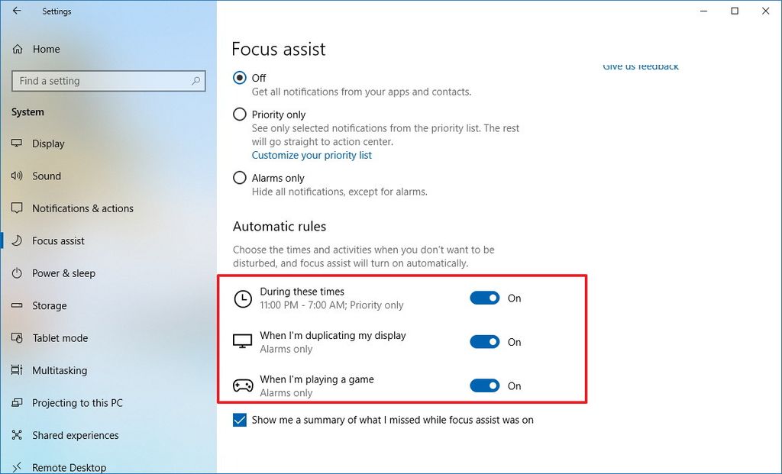Click the Notifications & actions icon
The width and height of the screenshot is (782, 474).
point(17,208)
